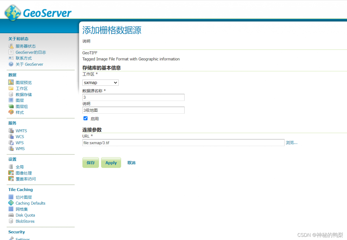Open WMTS service settings link
The height and width of the screenshot is (240, 347).
pos(21,131)
